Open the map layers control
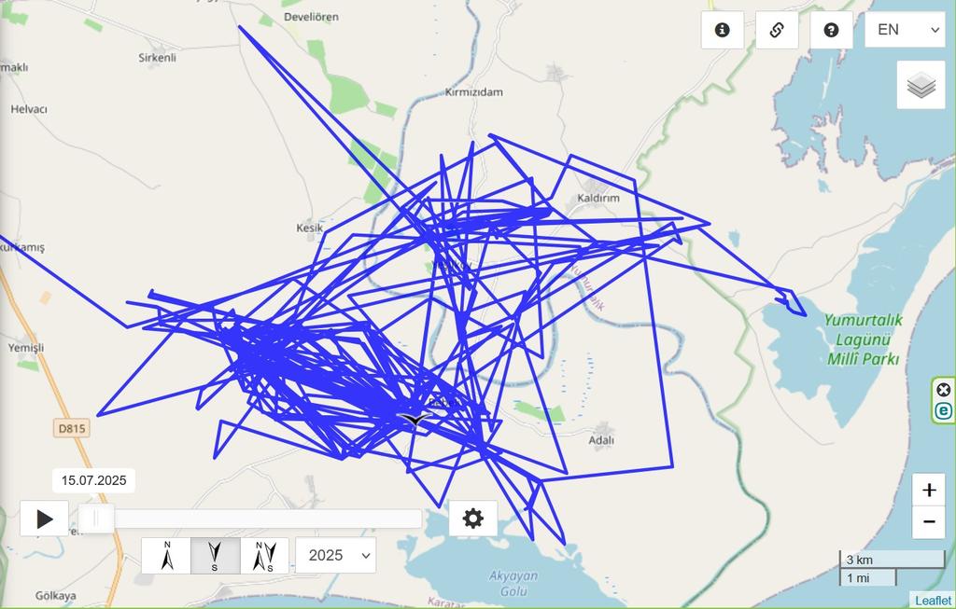The image size is (956, 609). [x=921, y=85]
